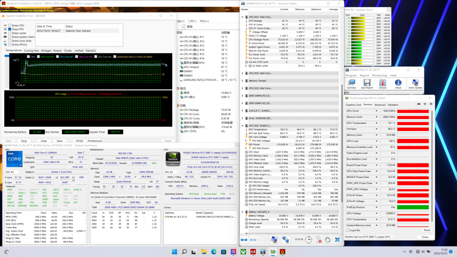
Task: Switch to AIDA64 taskbar icon
Action: pyautogui.click(x=253, y=252)
